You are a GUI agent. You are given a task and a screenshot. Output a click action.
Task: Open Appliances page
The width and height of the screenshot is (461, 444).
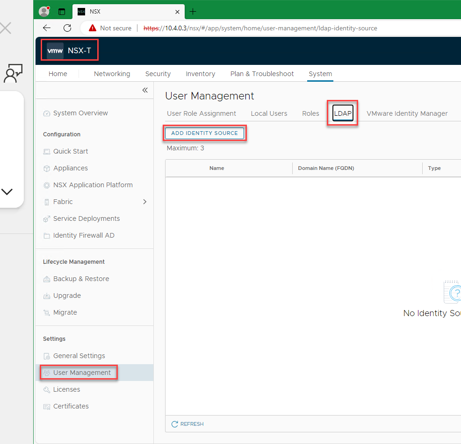click(x=71, y=168)
